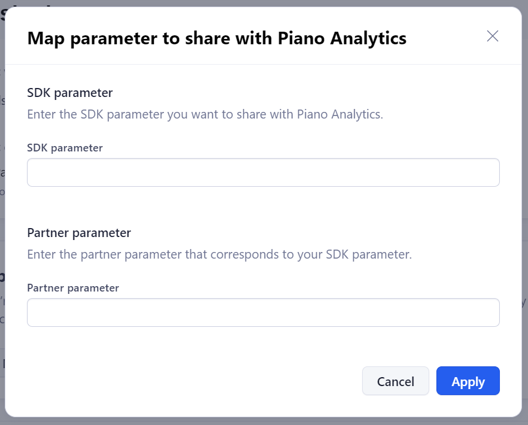528x425 pixels.
Task: Close the Map parameter dialog
Action: click(x=492, y=36)
